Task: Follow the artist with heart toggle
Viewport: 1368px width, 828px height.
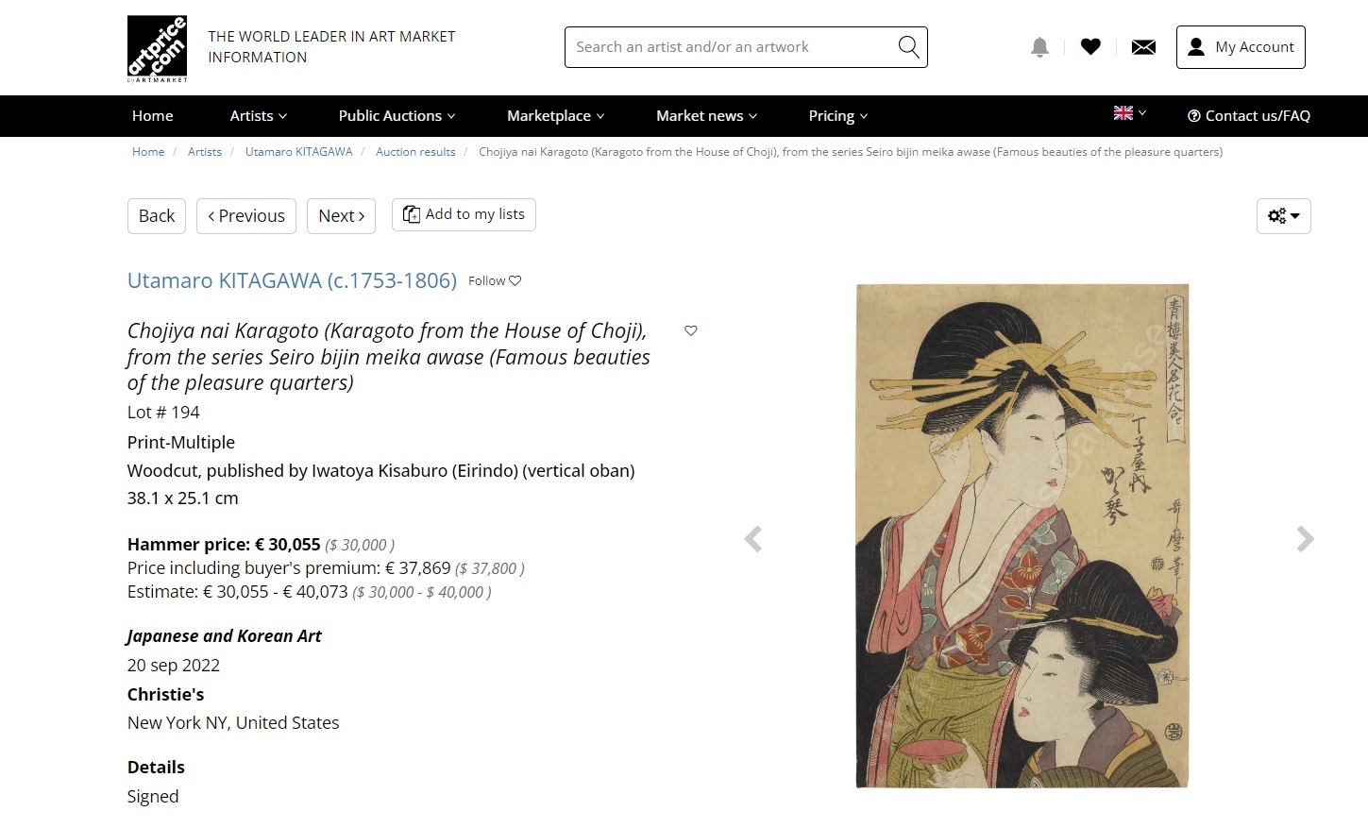Action: [495, 280]
